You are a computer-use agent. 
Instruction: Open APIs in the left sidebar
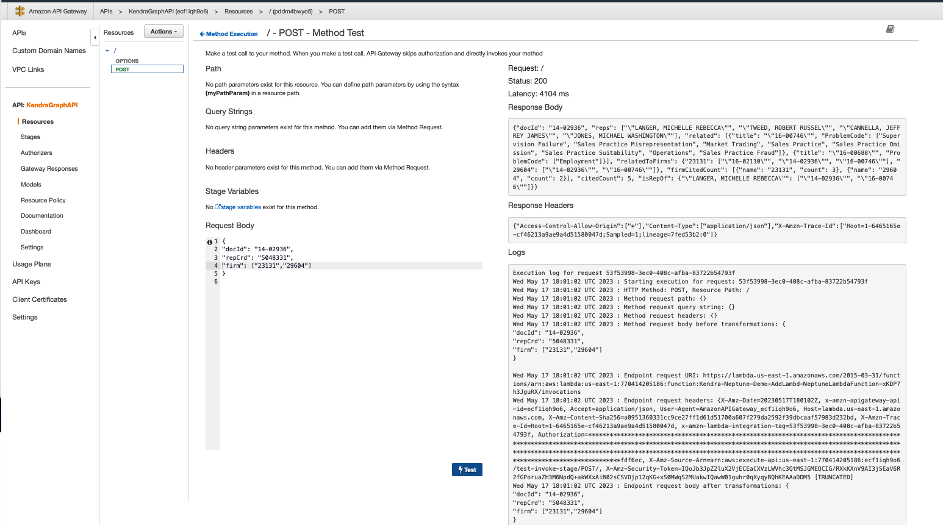[20, 33]
